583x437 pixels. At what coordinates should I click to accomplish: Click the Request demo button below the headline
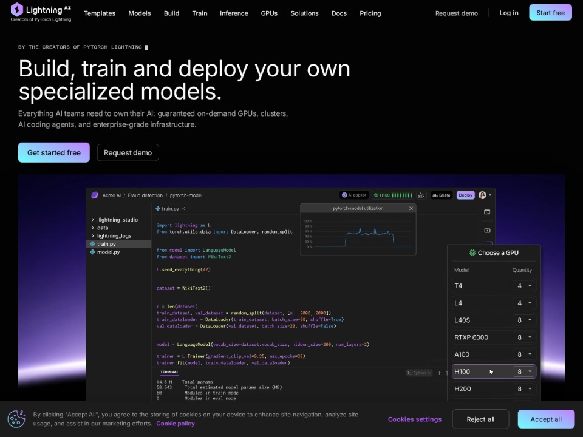[x=128, y=152]
